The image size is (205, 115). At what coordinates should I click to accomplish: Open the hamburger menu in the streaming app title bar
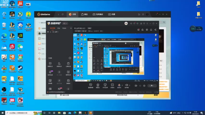(x=147, y=24)
